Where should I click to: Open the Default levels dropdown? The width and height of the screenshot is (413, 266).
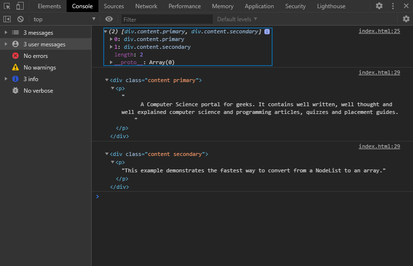[x=237, y=19]
